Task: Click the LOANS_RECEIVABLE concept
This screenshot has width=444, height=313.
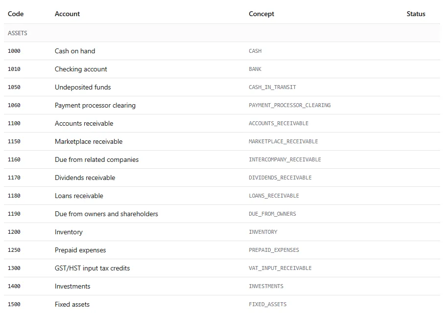Action: point(274,196)
